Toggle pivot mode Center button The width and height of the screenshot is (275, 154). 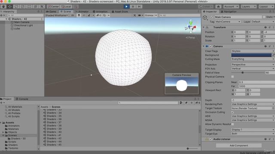pos(53,7)
